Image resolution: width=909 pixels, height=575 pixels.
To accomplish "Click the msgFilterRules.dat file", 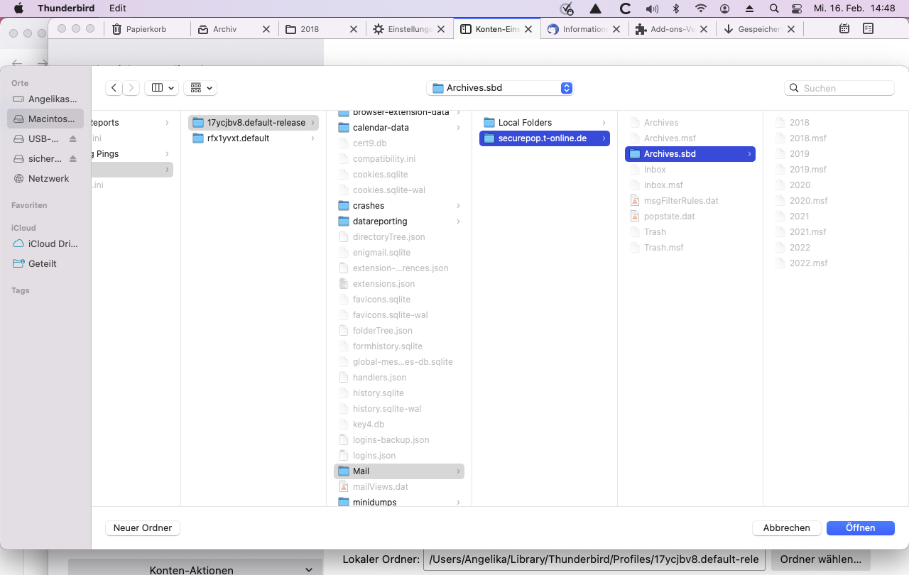I will pos(690,201).
